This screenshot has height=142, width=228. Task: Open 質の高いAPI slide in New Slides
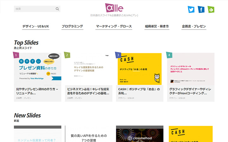point(89,134)
